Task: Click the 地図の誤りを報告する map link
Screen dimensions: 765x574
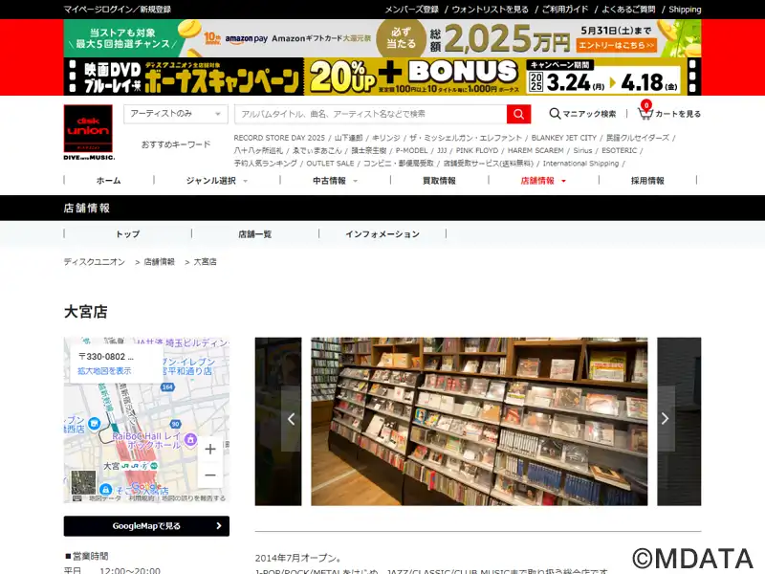Action: [x=194, y=498]
